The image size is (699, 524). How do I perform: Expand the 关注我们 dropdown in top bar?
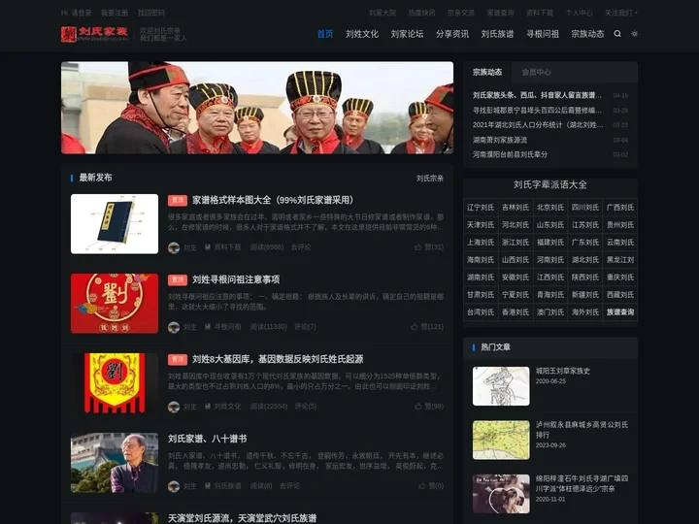tap(620, 13)
